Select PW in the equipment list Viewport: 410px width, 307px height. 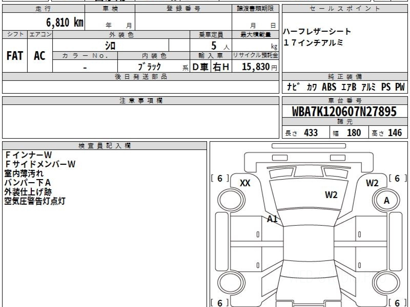click(400, 87)
